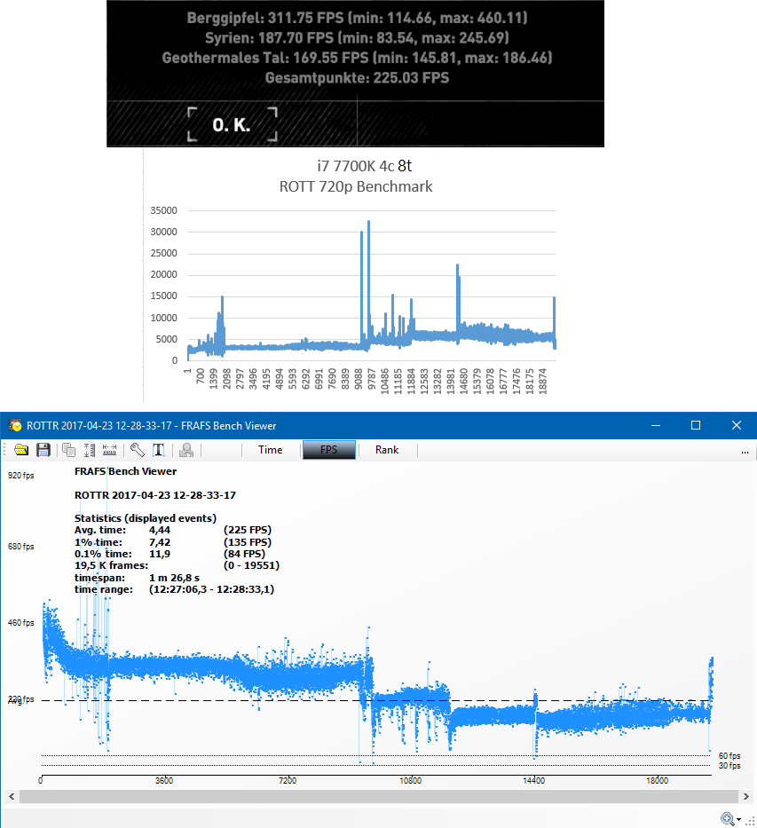Image resolution: width=757 pixels, height=828 pixels.
Task: Click the 'Gesamtpunkte: 225.03 FPS' result line
Action: pos(357,78)
